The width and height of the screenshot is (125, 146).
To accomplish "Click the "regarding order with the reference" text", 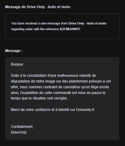I will 35,29.
